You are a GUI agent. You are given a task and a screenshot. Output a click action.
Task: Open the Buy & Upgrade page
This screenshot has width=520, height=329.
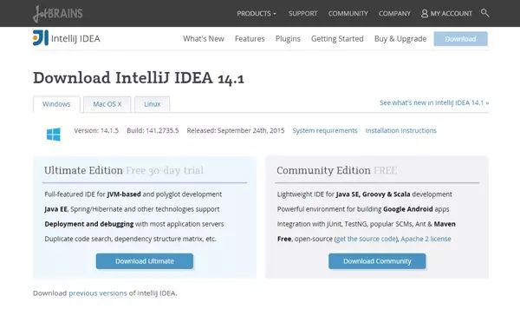400,39
